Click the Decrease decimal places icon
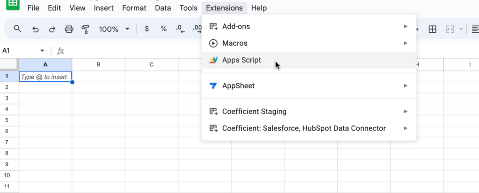 (x=181, y=29)
